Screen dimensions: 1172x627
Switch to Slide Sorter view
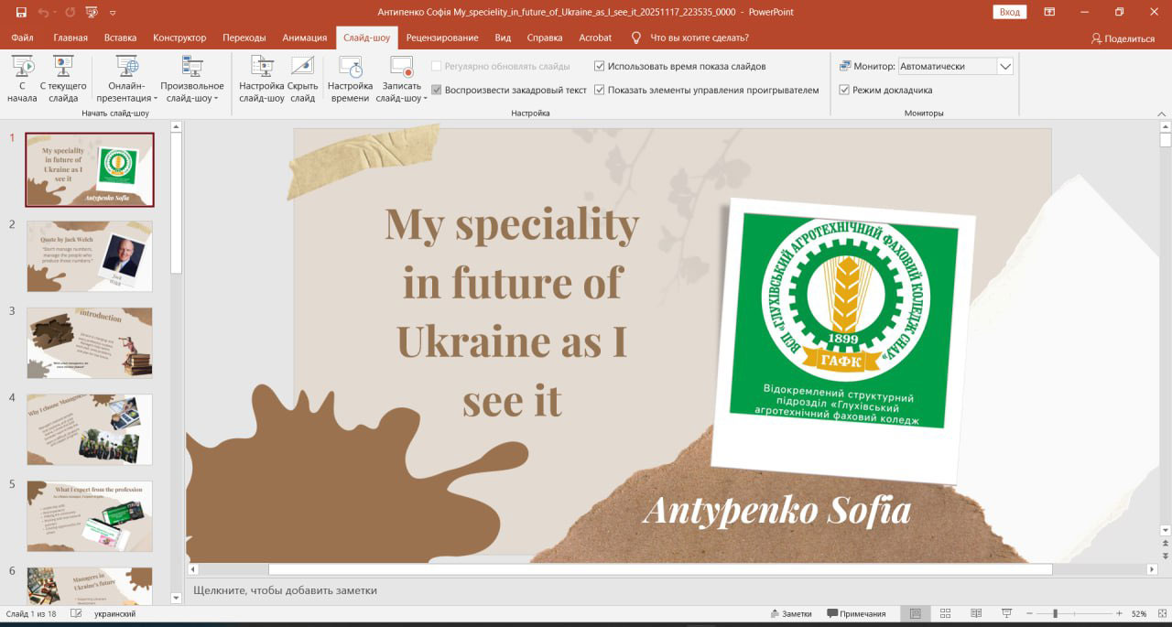pos(945,613)
